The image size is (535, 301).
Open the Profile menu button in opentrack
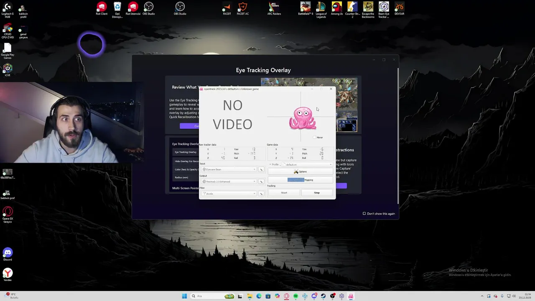pos(274,165)
